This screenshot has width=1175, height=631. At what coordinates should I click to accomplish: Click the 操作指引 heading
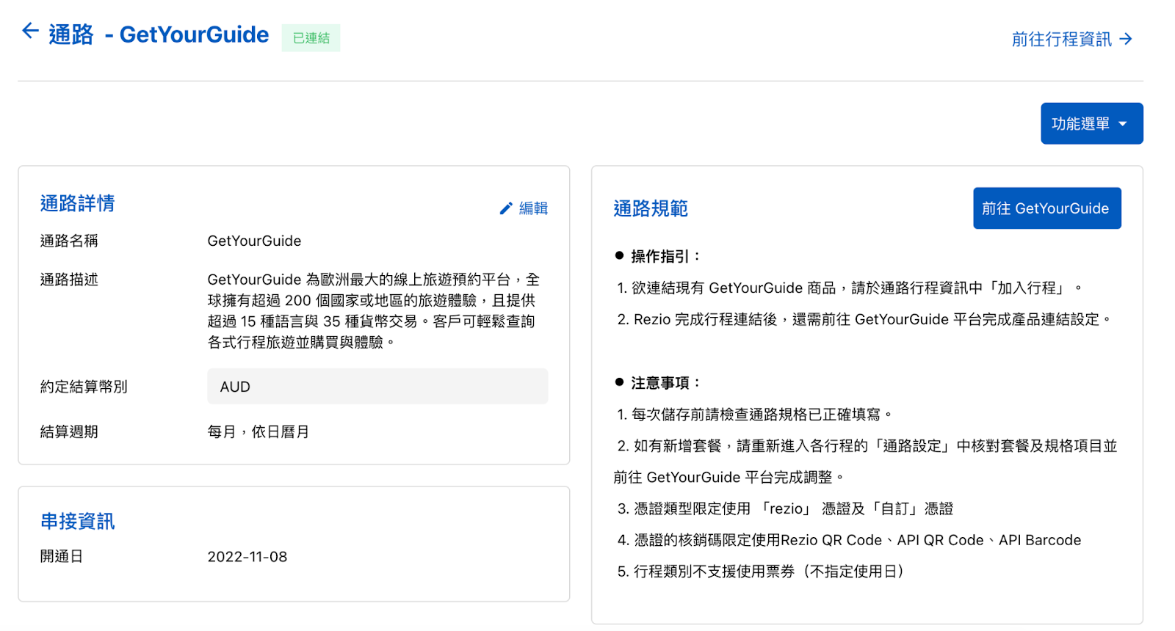(665, 256)
